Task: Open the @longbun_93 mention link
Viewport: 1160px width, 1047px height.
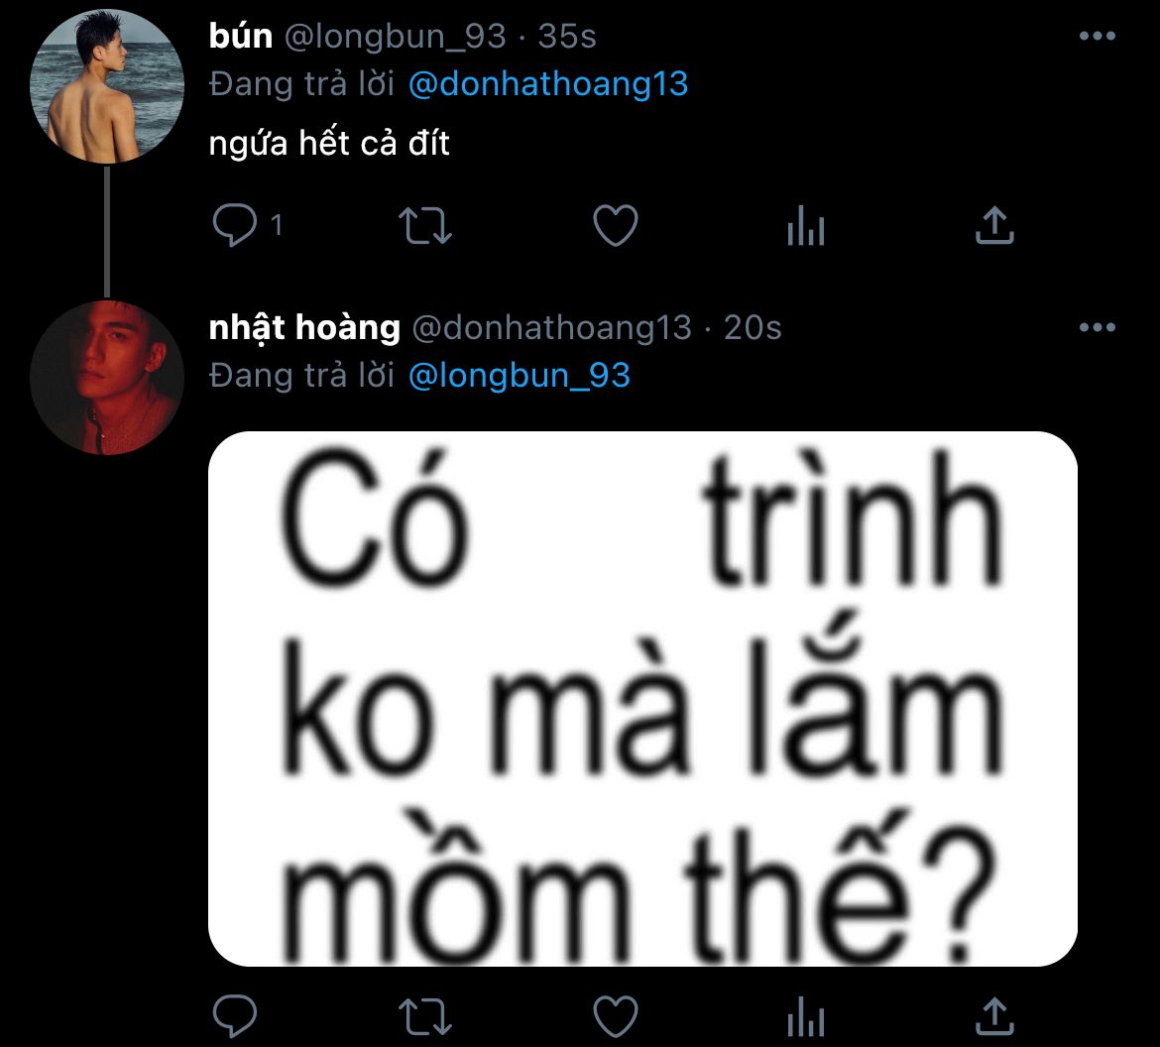Action: tap(519, 375)
